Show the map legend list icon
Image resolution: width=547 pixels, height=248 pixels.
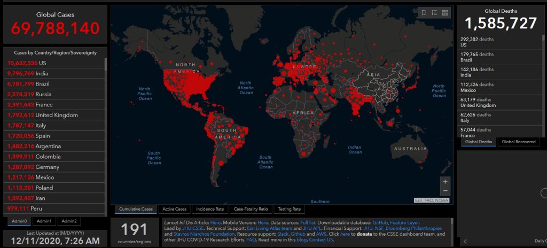[x=434, y=13]
